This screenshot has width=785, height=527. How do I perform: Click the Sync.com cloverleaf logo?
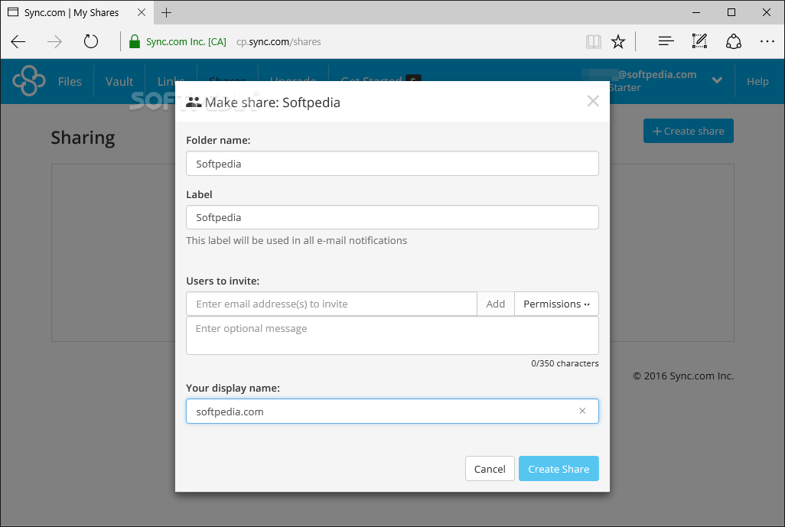(x=28, y=80)
